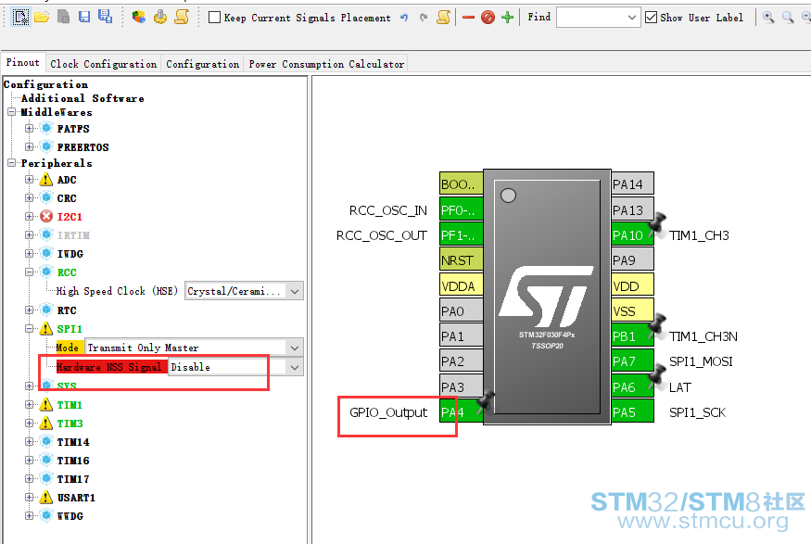
Task: Click pin PA0 on the chip
Action: pos(461,310)
